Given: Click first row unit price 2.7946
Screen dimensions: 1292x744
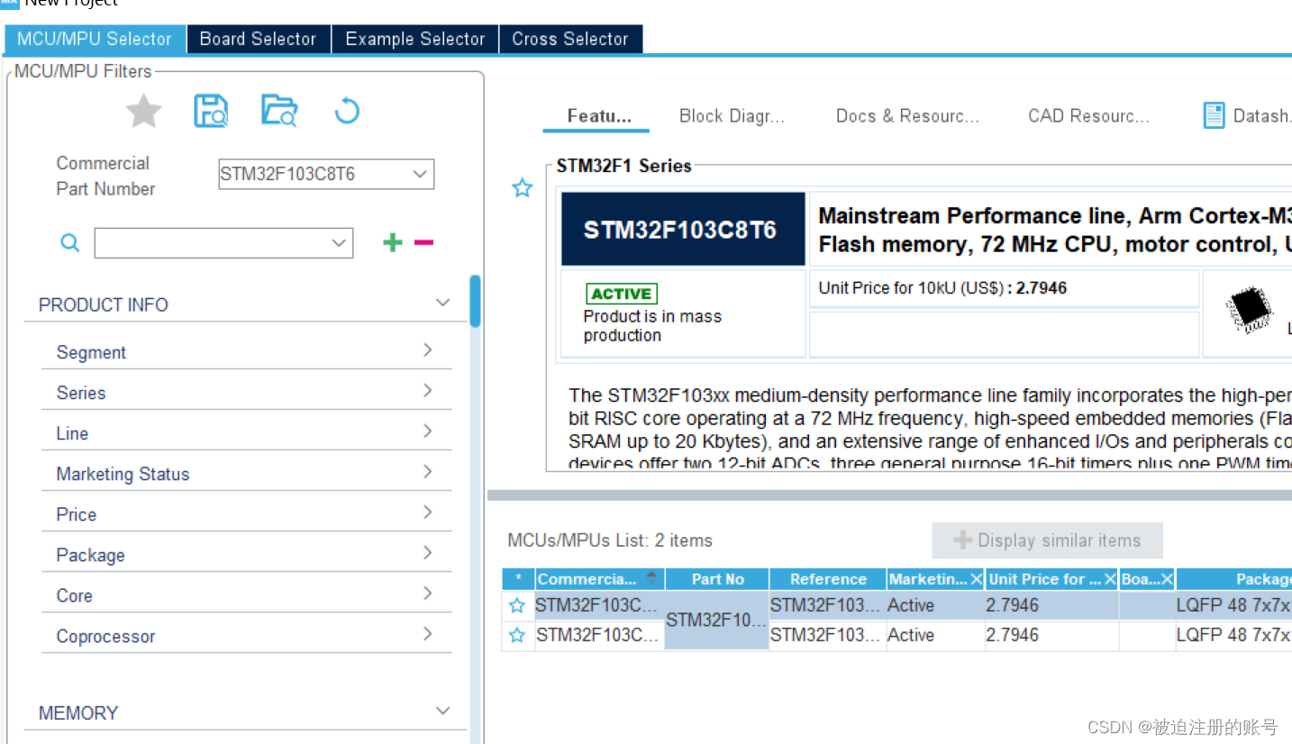Looking at the screenshot, I should (x=1051, y=605).
